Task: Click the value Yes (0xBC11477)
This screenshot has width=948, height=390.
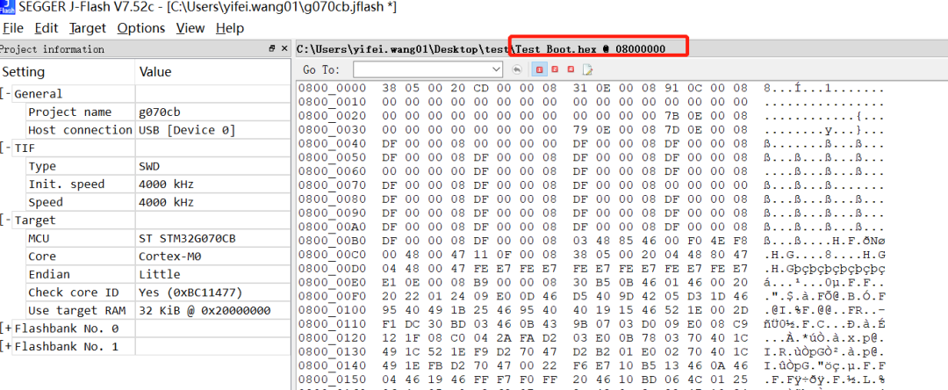Action: [190, 292]
